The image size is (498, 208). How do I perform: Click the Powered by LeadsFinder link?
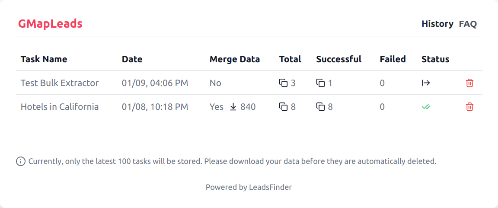[x=249, y=187]
